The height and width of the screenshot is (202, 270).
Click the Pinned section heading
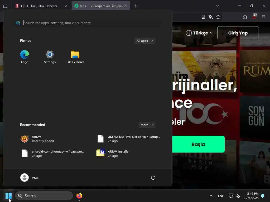pos(26,41)
